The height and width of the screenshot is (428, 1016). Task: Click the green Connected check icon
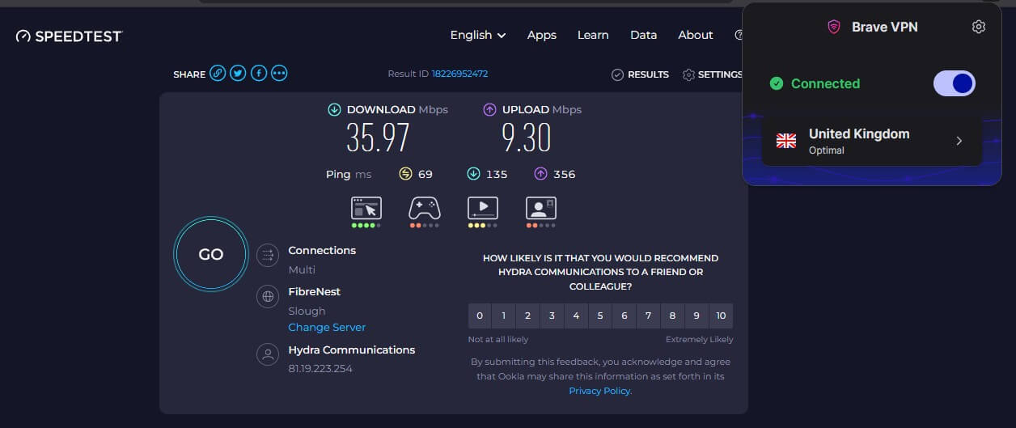click(x=777, y=83)
